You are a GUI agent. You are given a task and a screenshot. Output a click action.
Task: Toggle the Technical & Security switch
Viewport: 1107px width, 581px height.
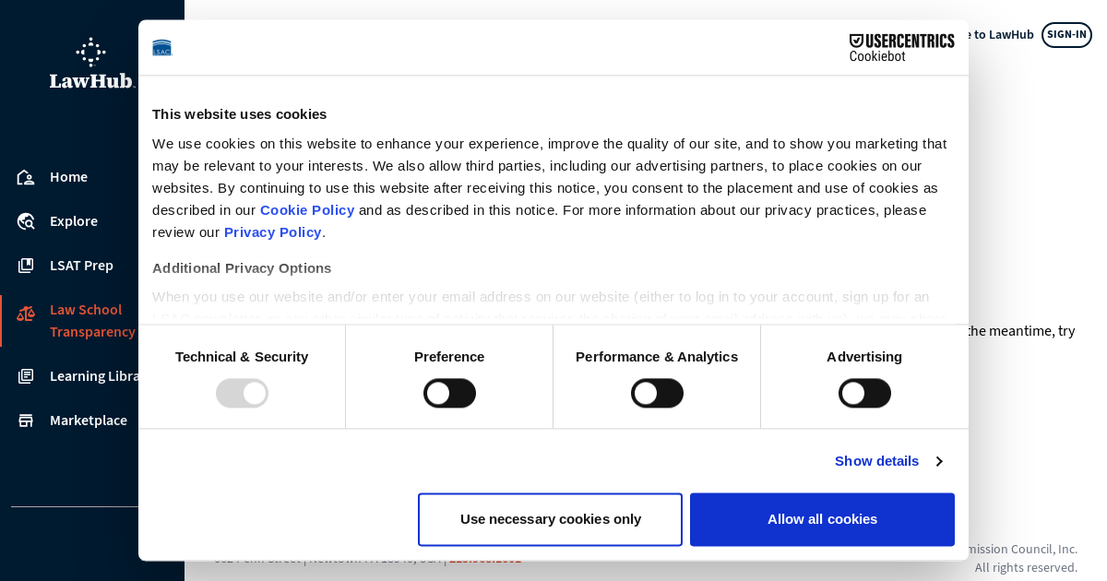pyautogui.click(x=242, y=393)
